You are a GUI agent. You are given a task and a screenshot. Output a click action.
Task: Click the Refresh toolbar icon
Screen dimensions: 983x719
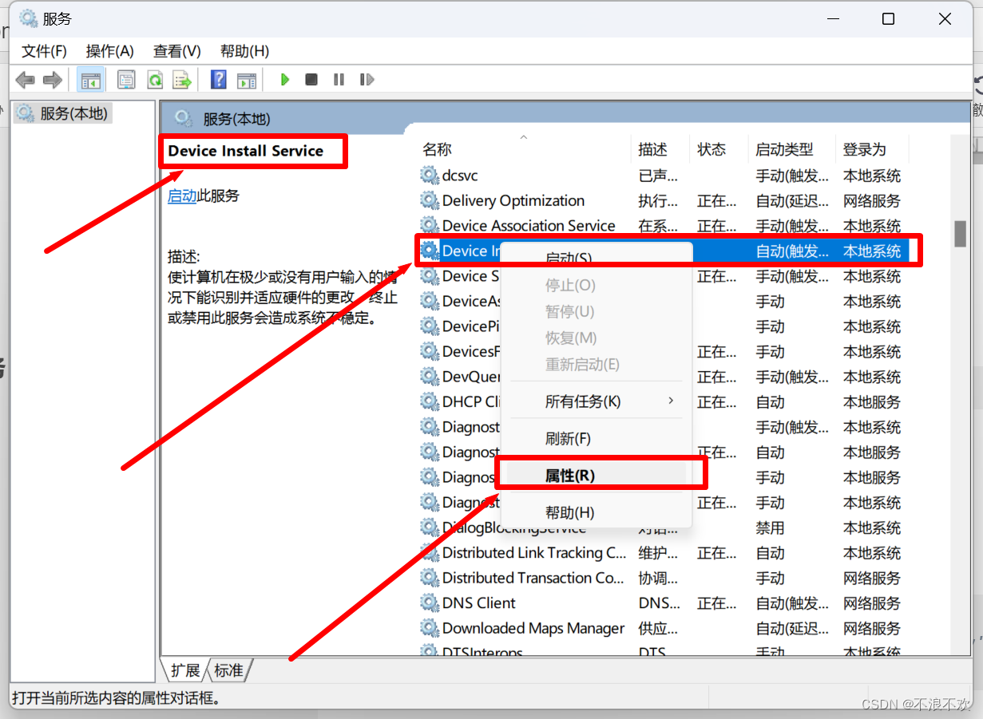click(155, 80)
